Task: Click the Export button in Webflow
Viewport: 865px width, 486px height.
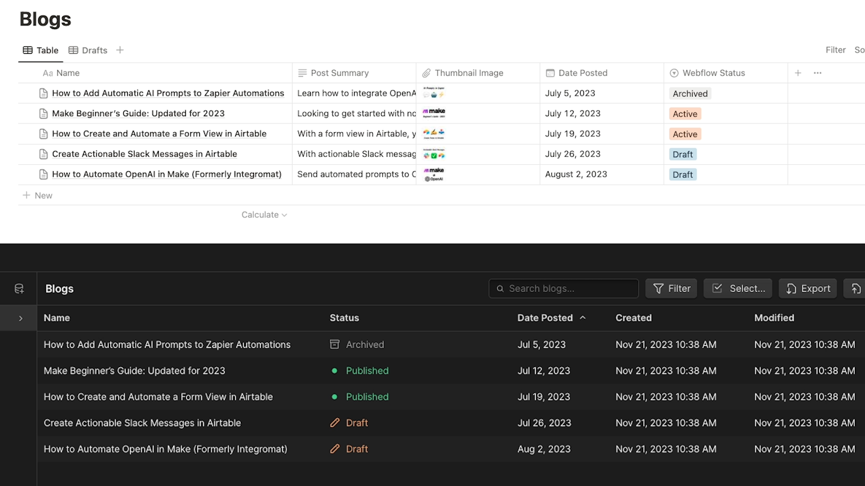Action: (x=808, y=289)
